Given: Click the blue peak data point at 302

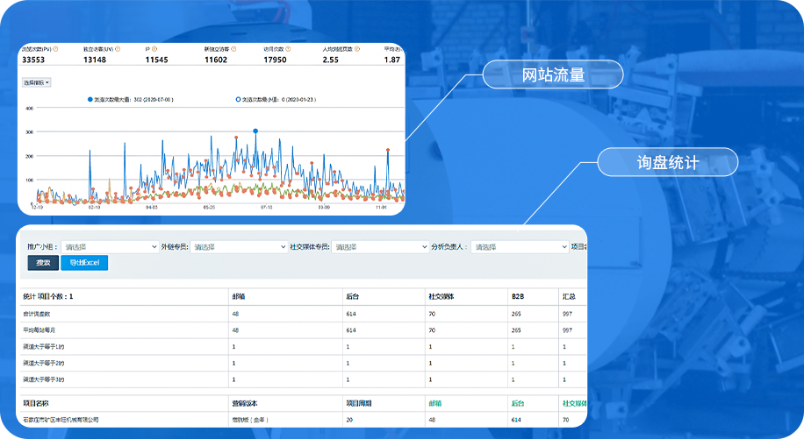Looking at the screenshot, I should (255, 131).
